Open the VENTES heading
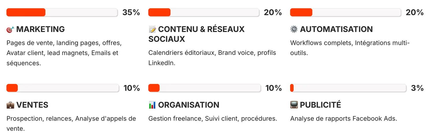 pyautogui.click(x=32, y=105)
